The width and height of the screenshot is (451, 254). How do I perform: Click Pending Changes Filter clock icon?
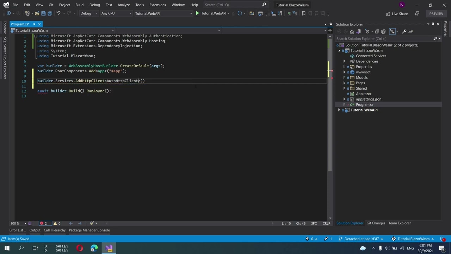point(367,31)
